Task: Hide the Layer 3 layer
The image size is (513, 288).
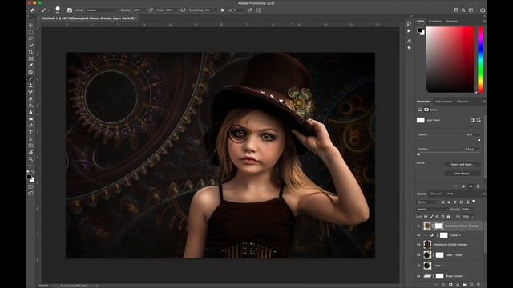Action: pos(418,266)
